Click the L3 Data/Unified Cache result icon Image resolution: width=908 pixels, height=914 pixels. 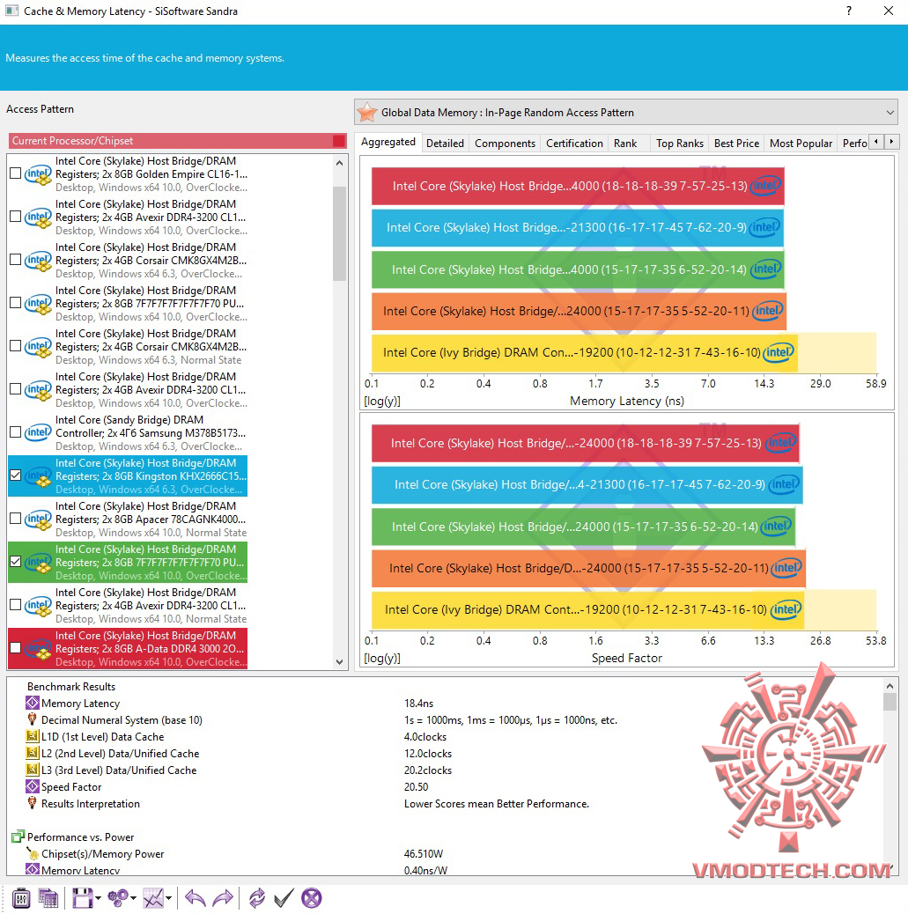click(x=32, y=770)
